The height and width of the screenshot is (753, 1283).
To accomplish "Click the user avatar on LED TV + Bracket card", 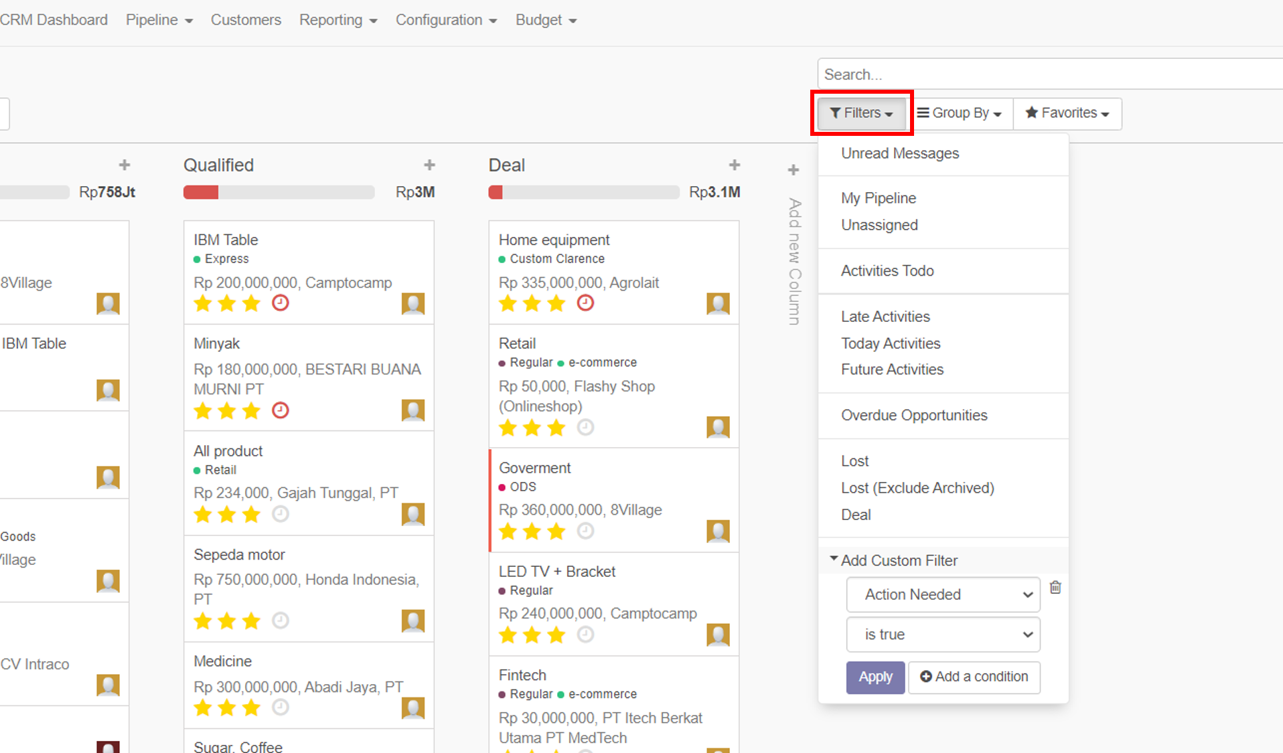I will (718, 635).
